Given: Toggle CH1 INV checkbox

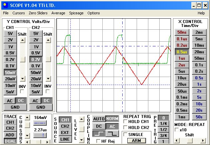Looking at the screenshot, I should click(x=22, y=91).
